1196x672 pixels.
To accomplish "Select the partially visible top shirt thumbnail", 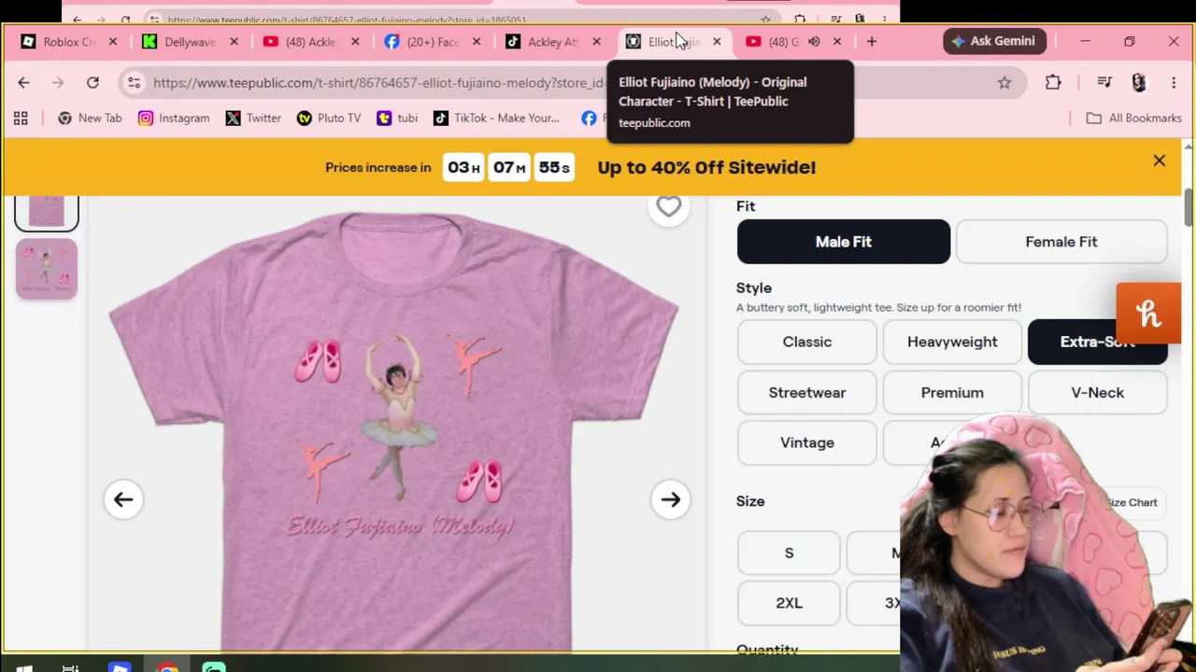I will pos(46,213).
